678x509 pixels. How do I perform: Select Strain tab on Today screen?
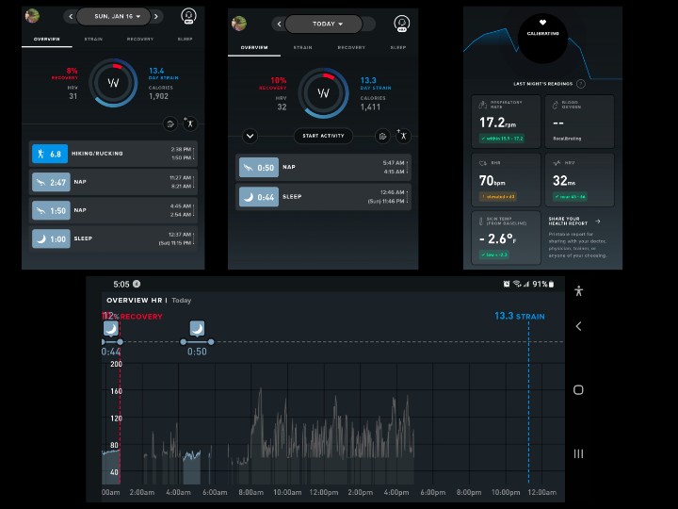[302, 48]
